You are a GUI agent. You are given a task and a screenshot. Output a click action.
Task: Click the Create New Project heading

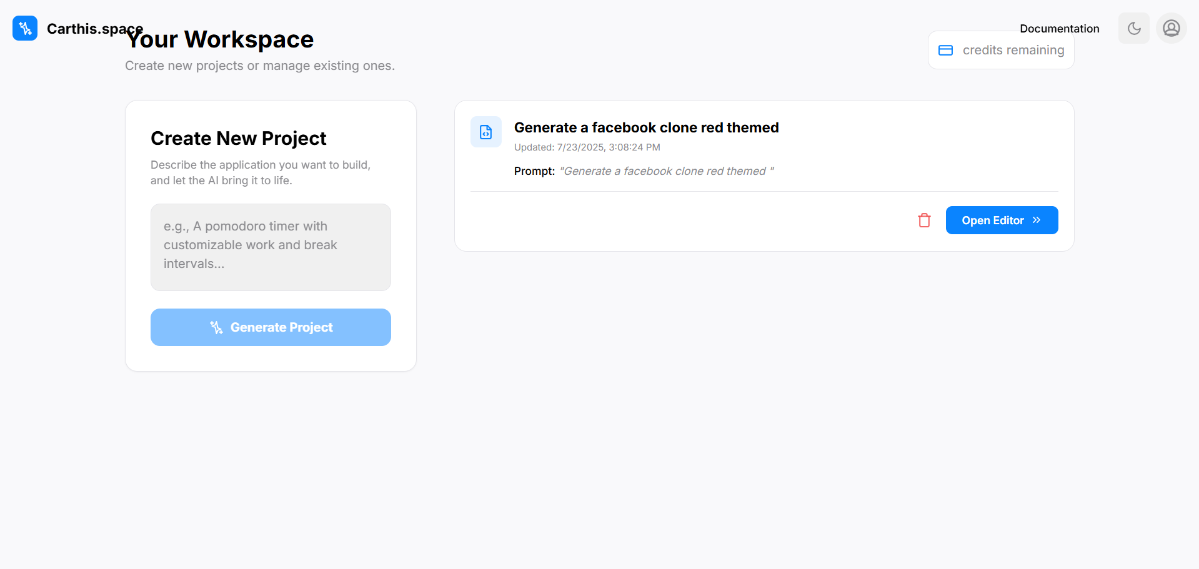coord(239,138)
